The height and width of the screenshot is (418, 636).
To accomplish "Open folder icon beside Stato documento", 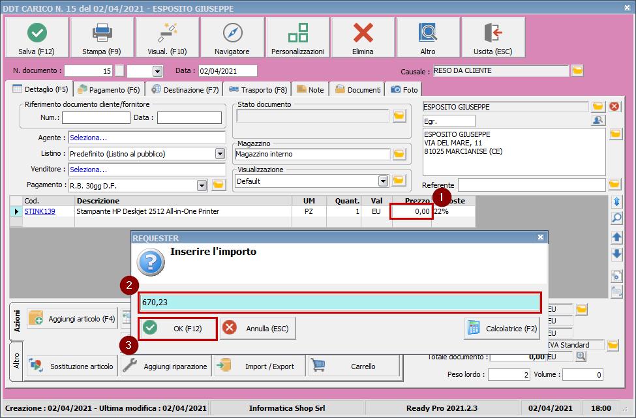I will click(x=399, y=116).
